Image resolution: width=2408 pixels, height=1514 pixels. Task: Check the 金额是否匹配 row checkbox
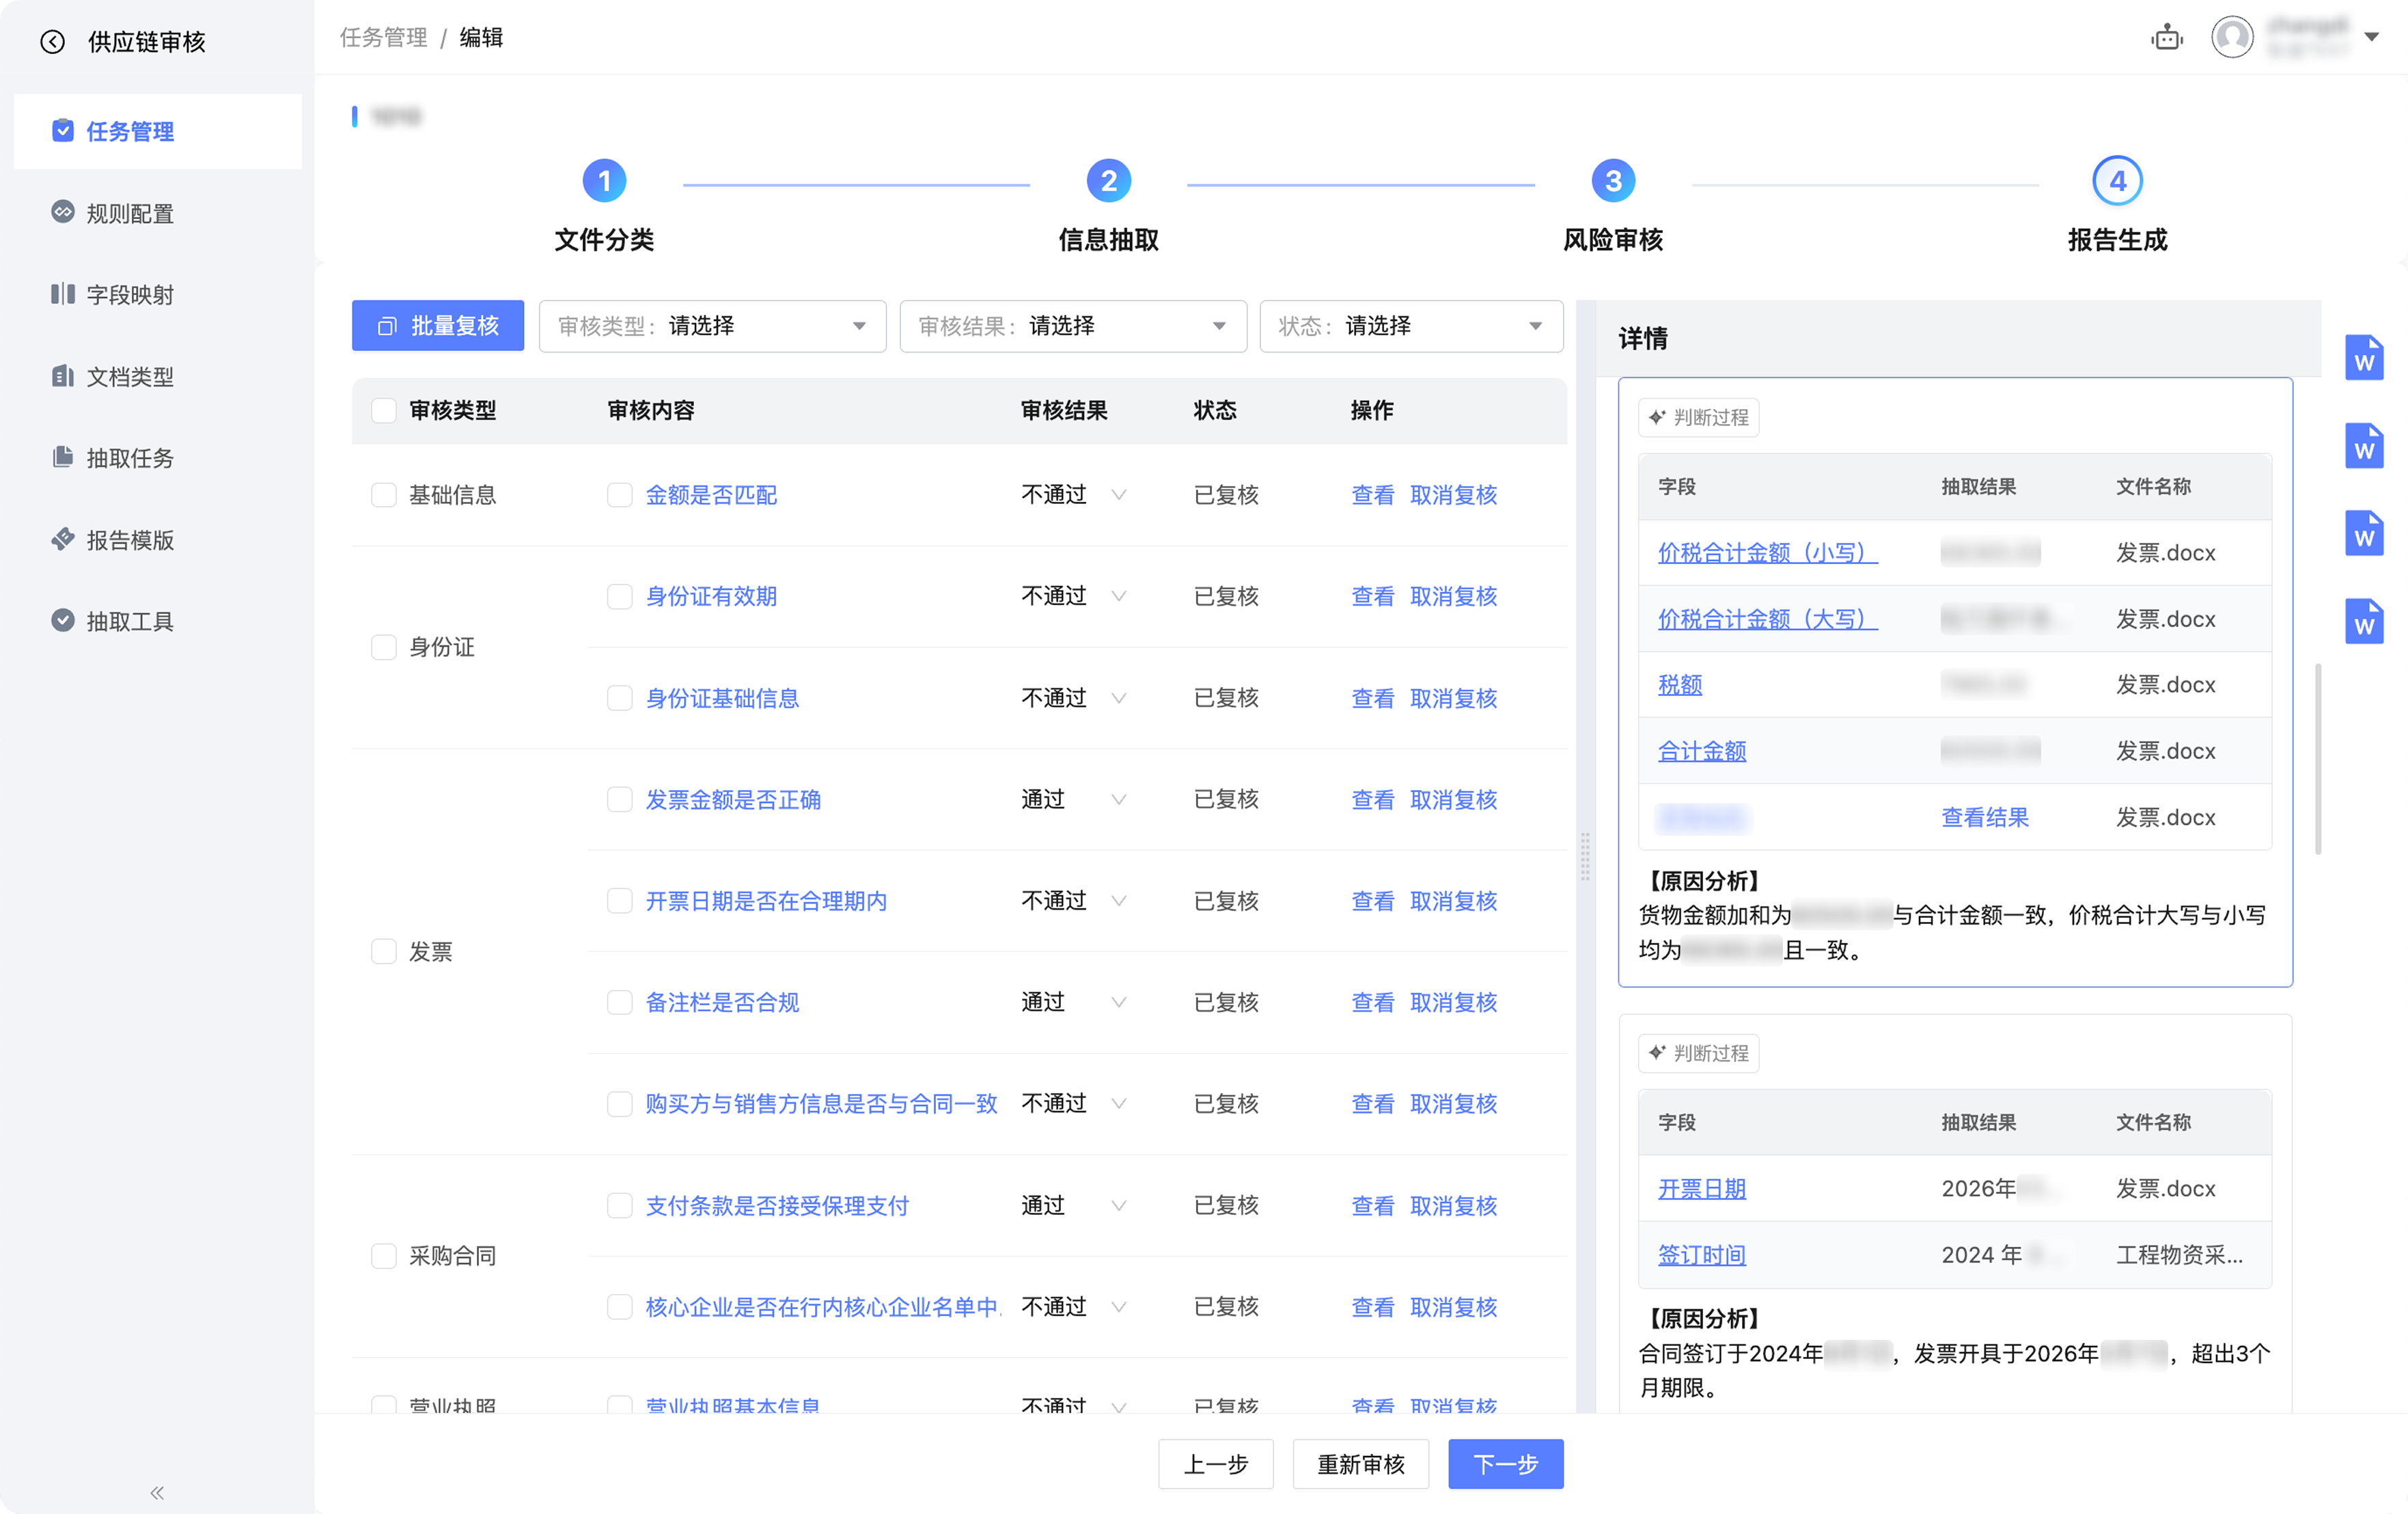(x=620, y=495)
